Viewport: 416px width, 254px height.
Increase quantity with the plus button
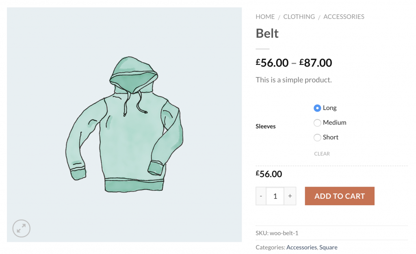(290, 196)
